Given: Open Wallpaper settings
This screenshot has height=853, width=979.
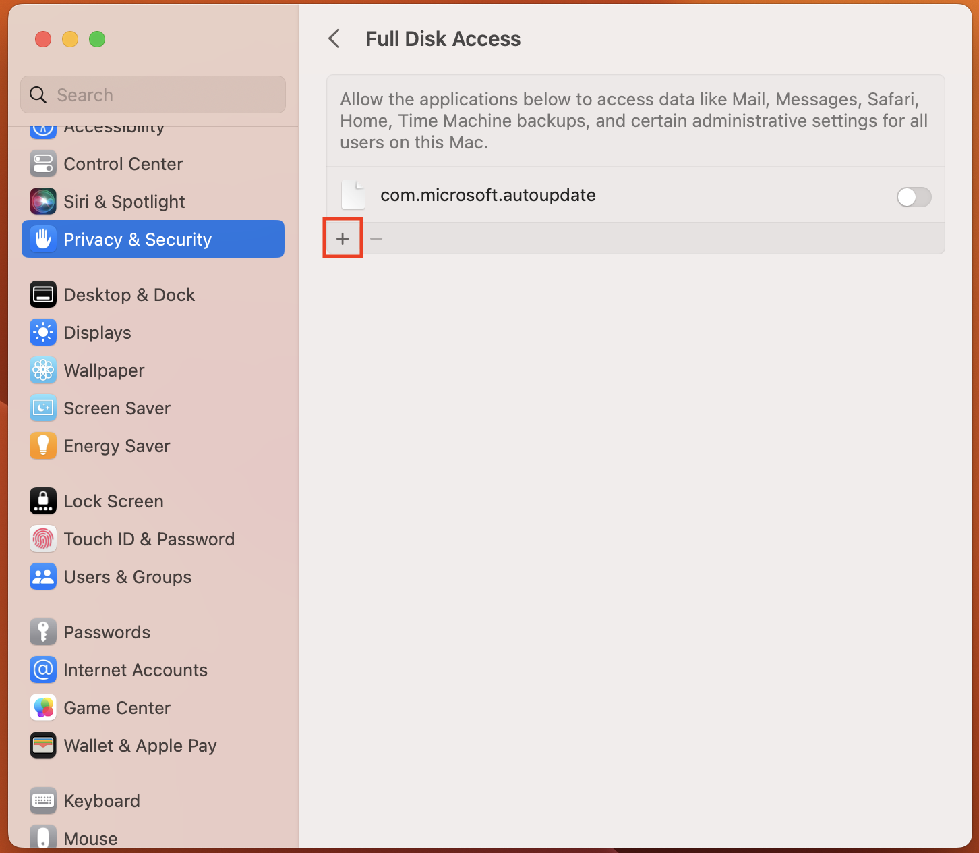Looking at the screenshot, I should 104,370.
